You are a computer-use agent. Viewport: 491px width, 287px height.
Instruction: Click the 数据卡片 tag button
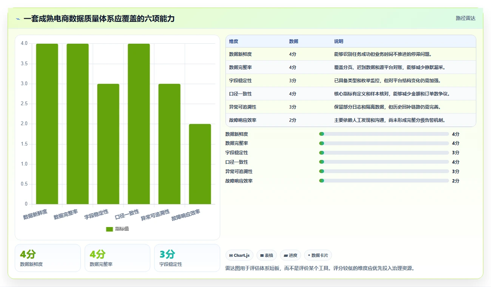click(x=318, y=255)
